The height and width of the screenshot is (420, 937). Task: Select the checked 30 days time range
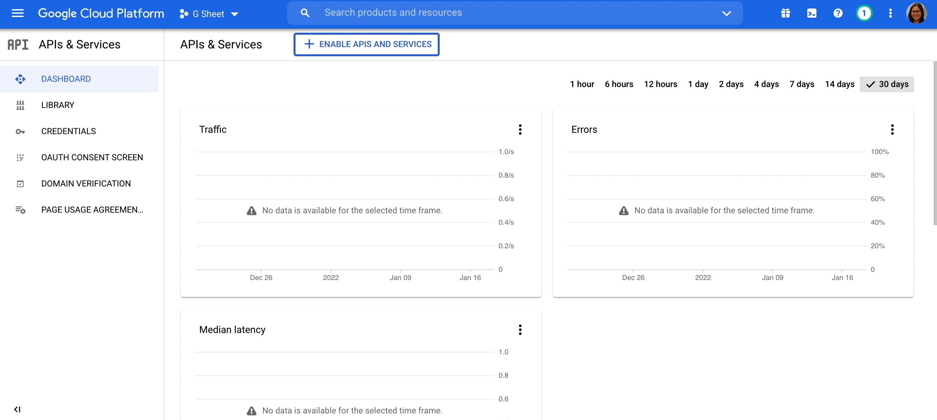(887, 84)
